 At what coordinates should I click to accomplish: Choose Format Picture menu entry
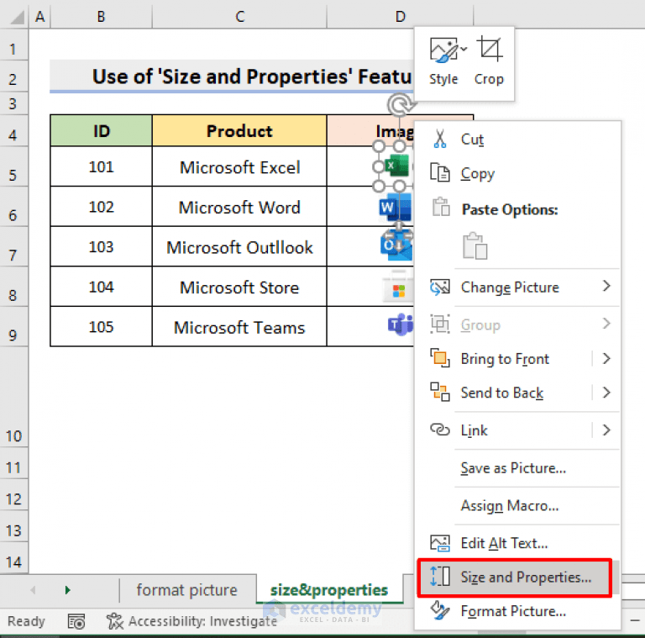coord(517,611)
